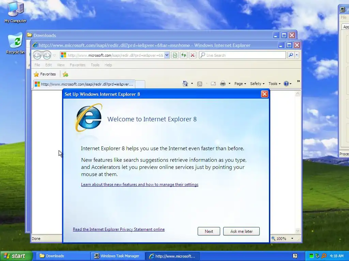The height and width of the screenshot is (261, 349).
Task: Open the Tools command bar dropdown
Action: point(274,84)
